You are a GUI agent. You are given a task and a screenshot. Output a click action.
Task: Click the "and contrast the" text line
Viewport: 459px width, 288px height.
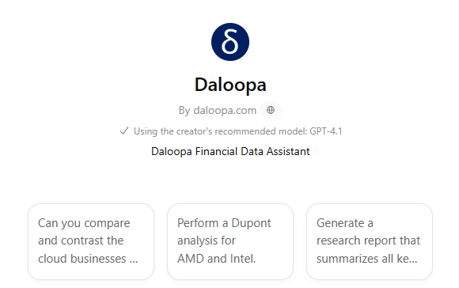point(81,241)
